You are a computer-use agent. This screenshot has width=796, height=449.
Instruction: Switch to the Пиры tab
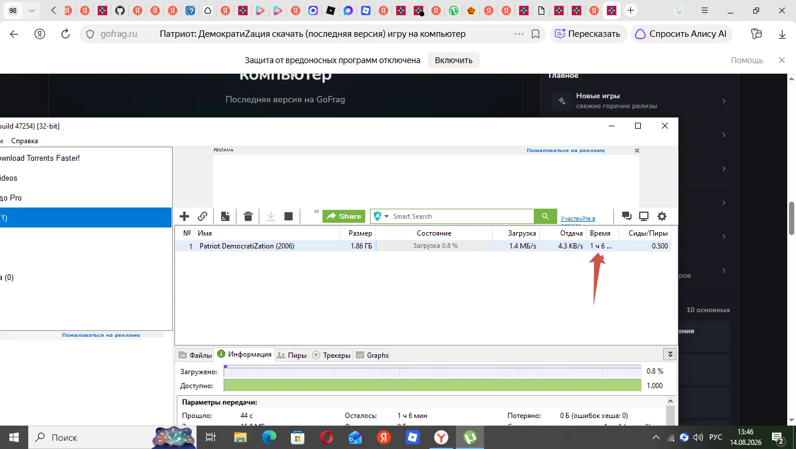[x=291, y=355]
